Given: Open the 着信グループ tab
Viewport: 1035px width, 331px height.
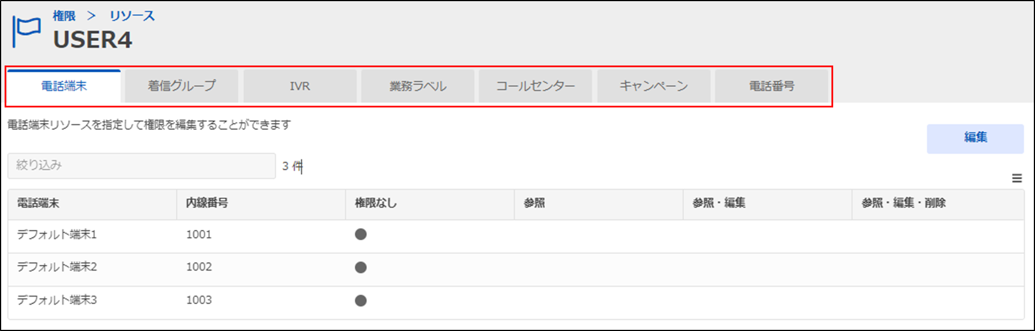Looking at the screenshot, I should (182, 86).
